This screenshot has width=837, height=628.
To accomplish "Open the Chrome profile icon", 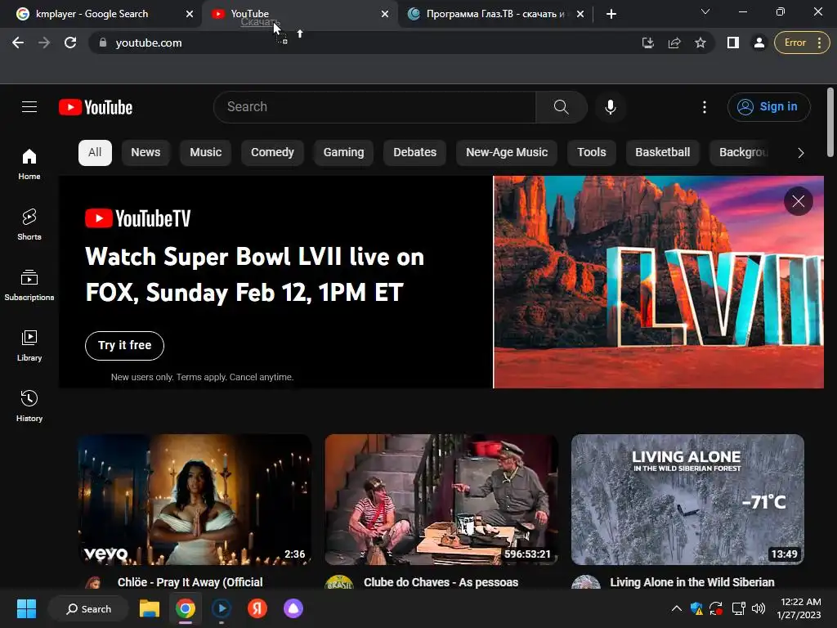I will coord(759,43).
